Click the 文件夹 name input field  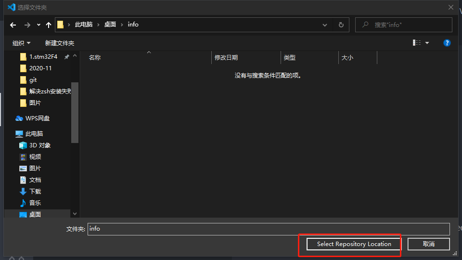pos(269,229)
